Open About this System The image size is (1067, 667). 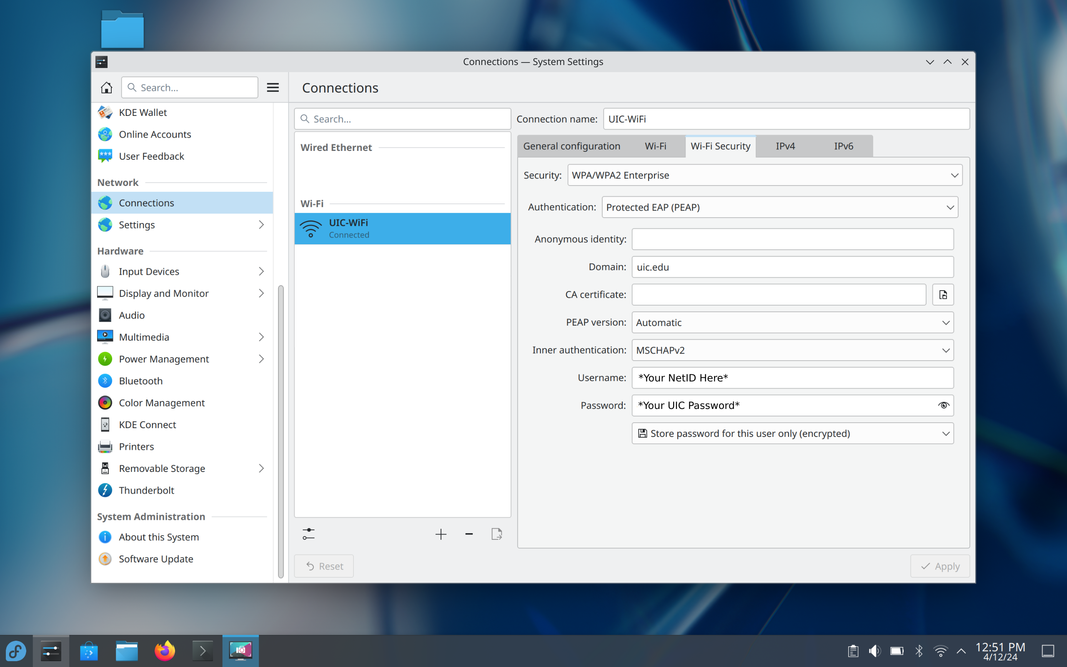[182, 537]
